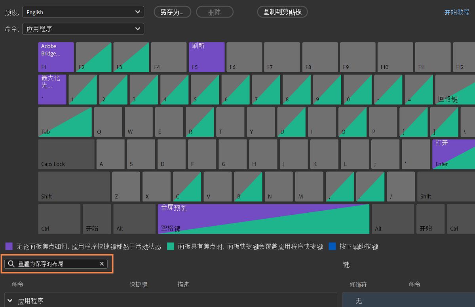Select the 回格键 backspace key

point(455,90)
